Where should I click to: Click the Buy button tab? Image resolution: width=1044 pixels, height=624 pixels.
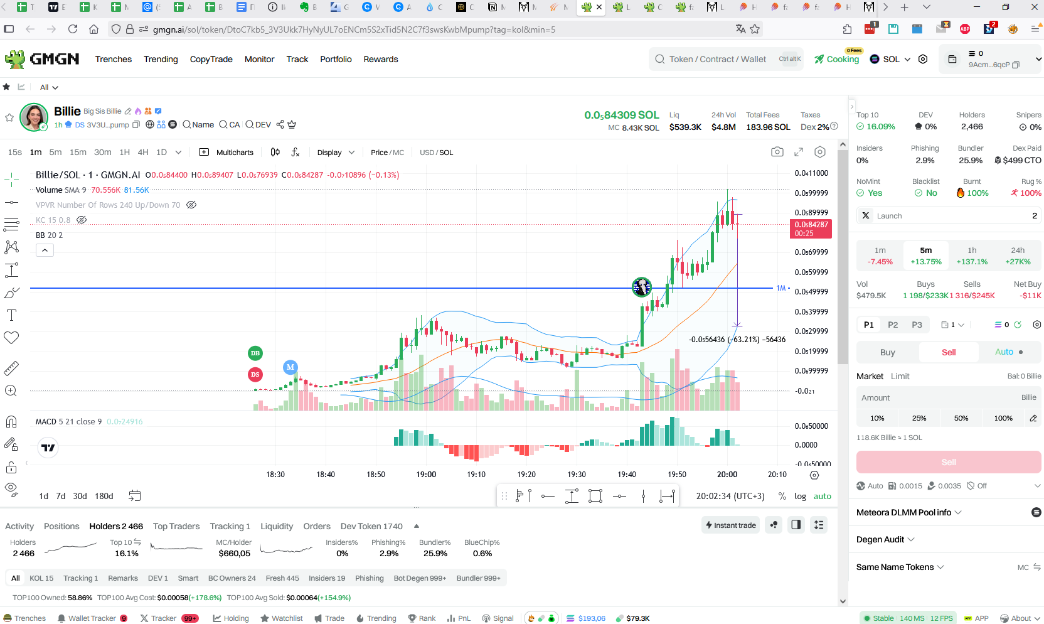[887, 352]
